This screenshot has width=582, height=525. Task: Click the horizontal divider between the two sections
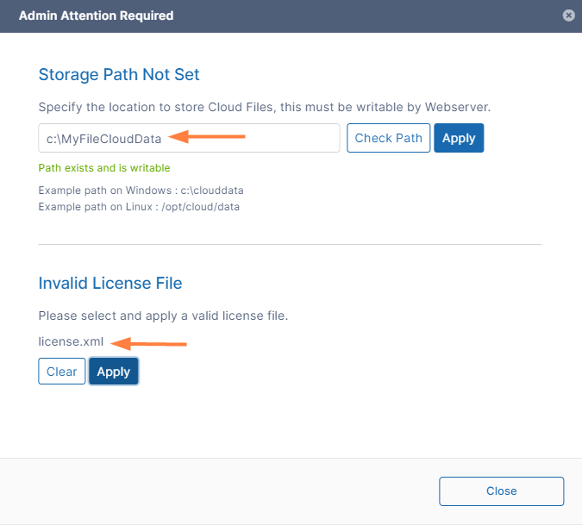pyautogui.click(x=290, y=244)
